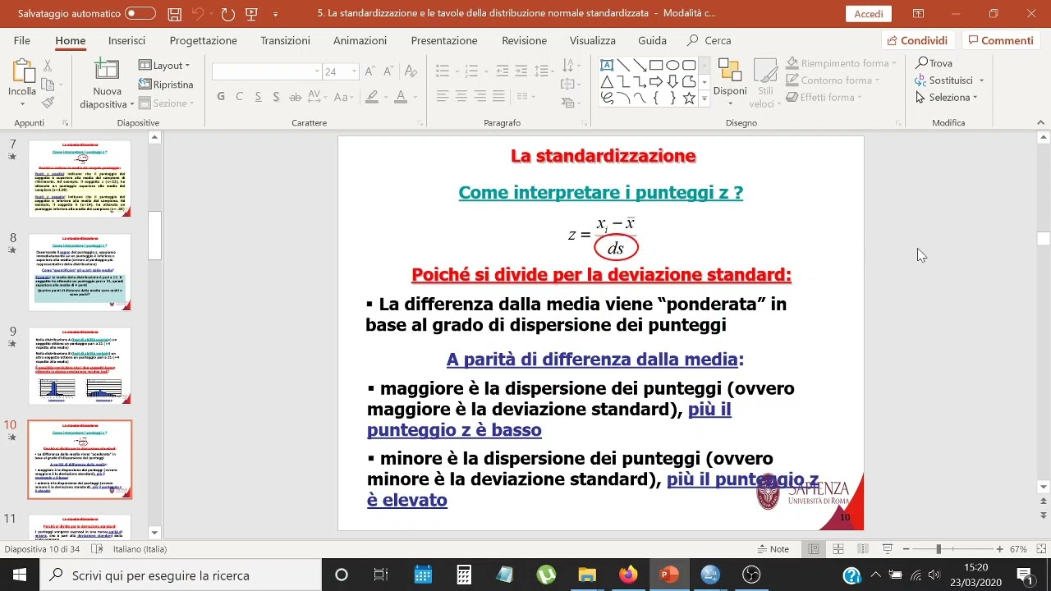1051x591 pixels.
Task: Click the Redo icon in quick access toolbar
Action: click(x=227, y=14)
